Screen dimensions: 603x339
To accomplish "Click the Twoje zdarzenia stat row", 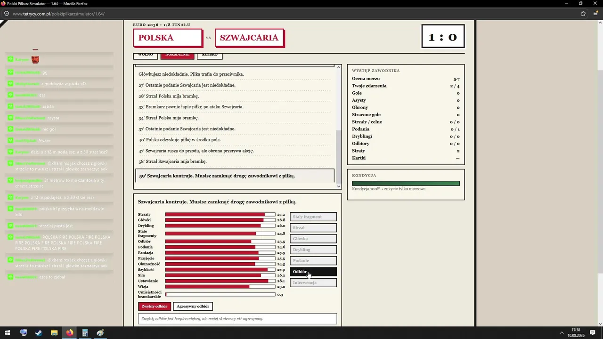I will click(406, 86).
